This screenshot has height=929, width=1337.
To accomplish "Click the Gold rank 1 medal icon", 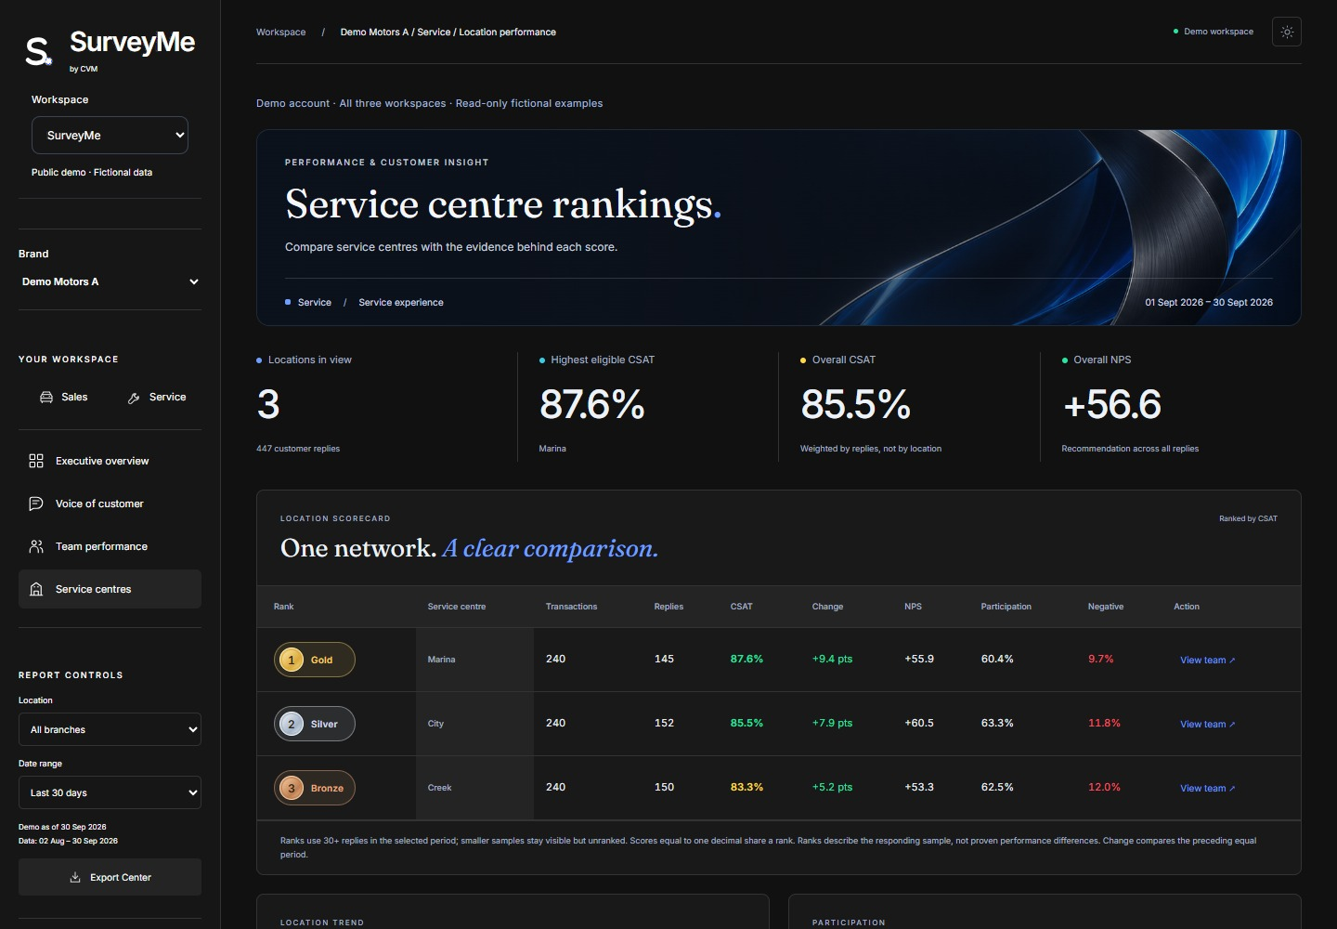I will [x=292, y=660].
